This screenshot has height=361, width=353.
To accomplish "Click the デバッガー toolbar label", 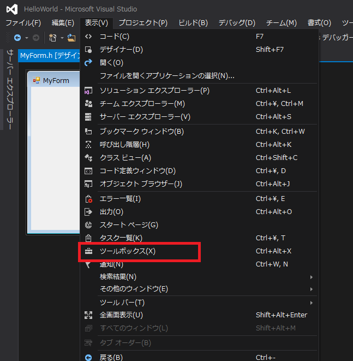I will [337, 37].
